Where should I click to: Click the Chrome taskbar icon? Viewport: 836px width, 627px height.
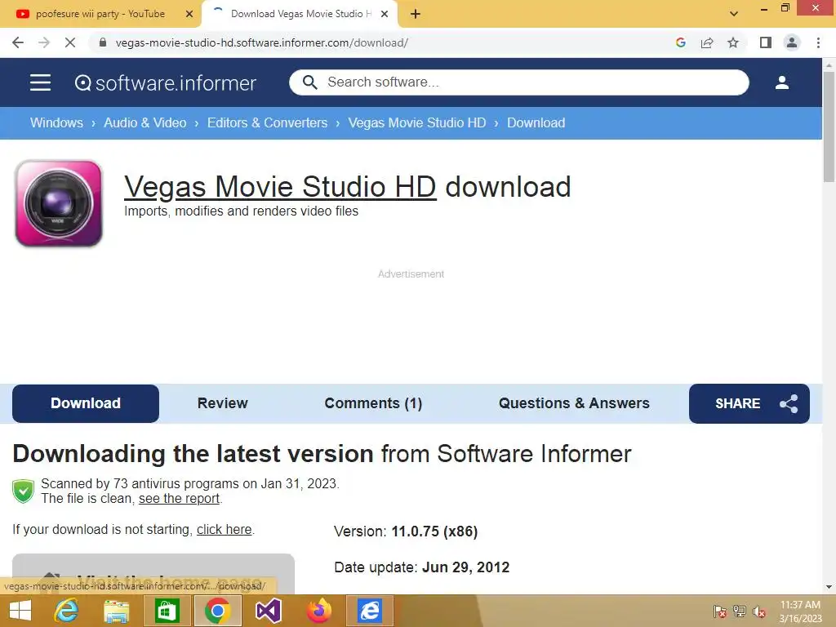click(x=217, y=611)
